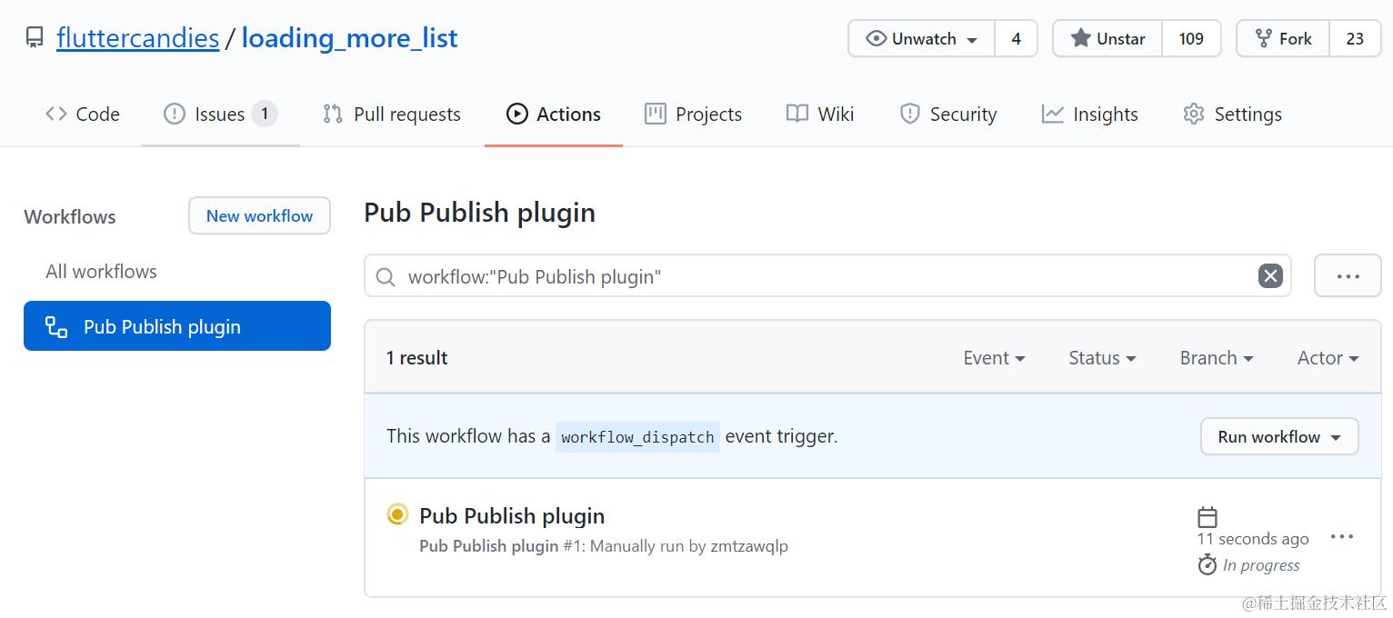Image resolution: width=1393 pixels, height=618 pixels.
Task: Switch to the Pull requests tab
Action: 392,115
